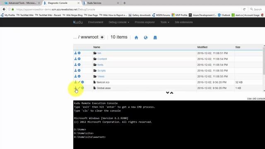Add new item with plus button

tap(102, 37)
